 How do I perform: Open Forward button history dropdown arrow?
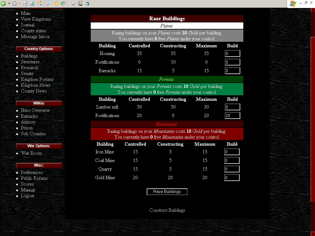point(20,4)
